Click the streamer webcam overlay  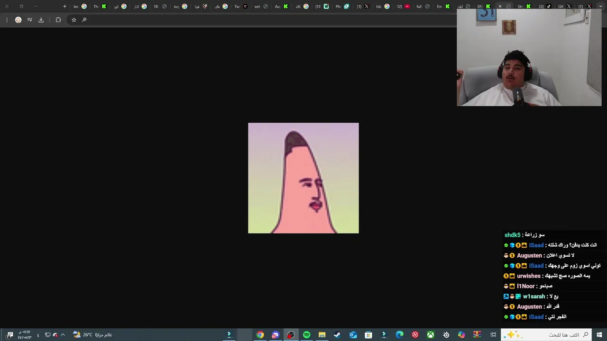coord(529,57)
